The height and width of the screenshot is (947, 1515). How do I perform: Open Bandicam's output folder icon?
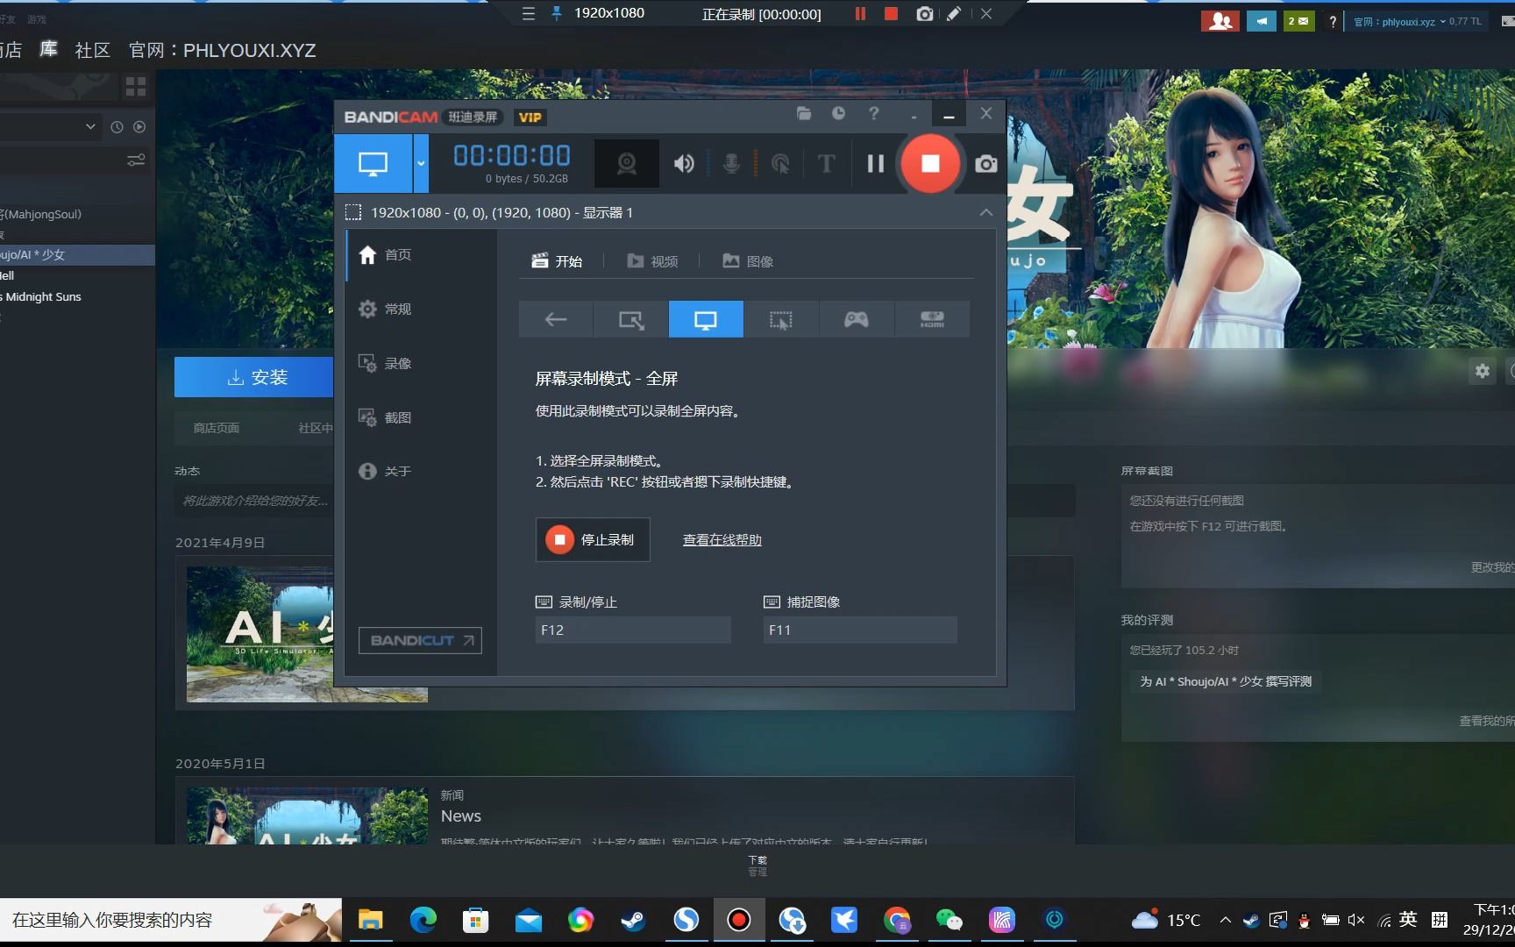pos(803,114)
